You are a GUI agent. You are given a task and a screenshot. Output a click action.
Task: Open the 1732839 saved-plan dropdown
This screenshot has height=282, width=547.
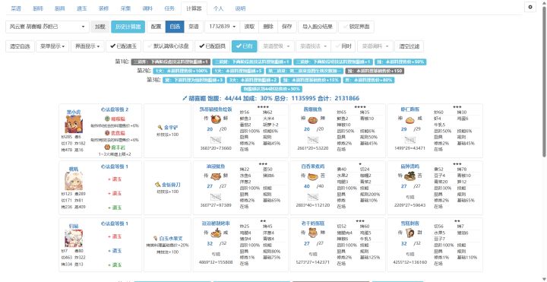coord(222,27)
